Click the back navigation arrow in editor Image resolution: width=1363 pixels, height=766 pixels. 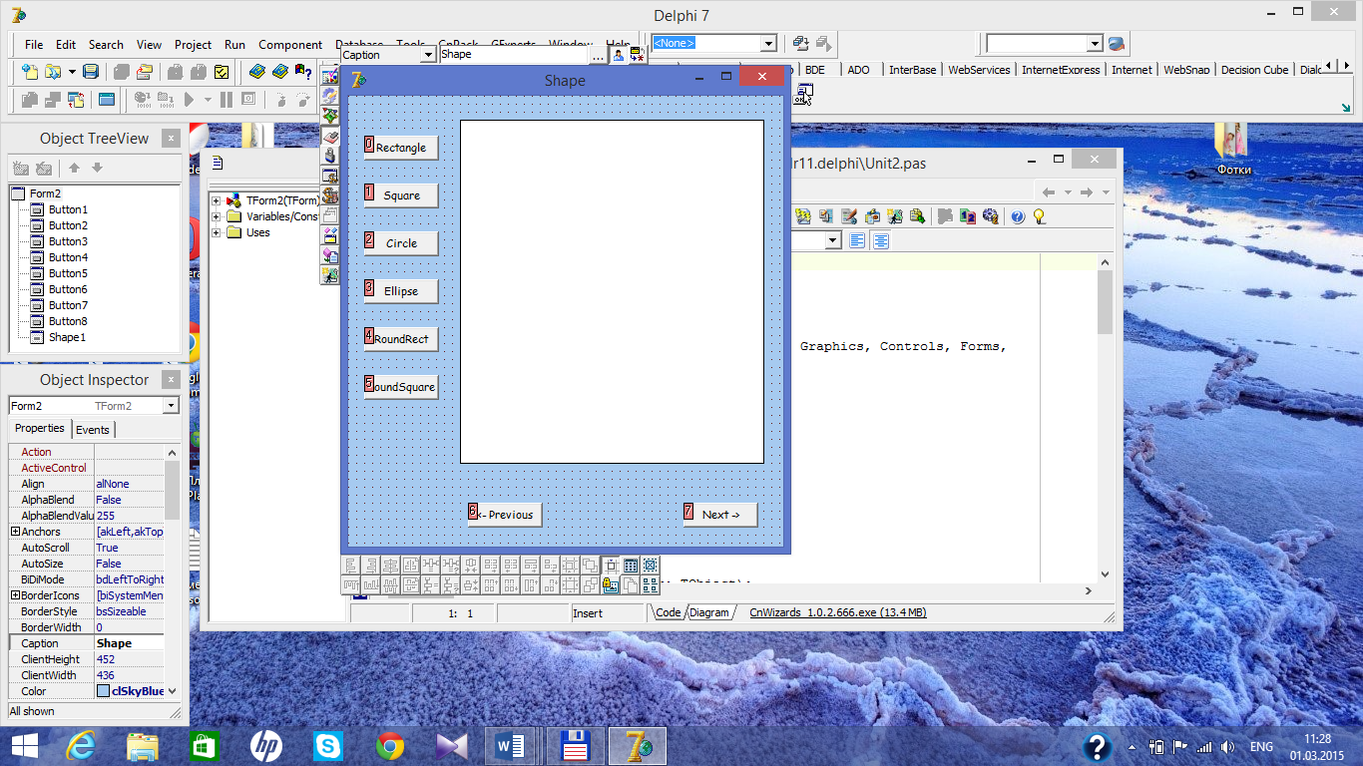pos(1048,192)
